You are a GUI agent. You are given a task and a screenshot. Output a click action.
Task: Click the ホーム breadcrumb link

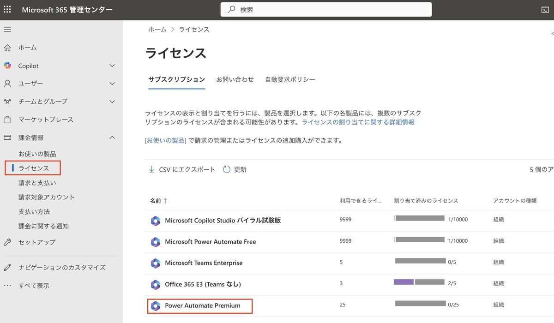[x=157, y=29]
